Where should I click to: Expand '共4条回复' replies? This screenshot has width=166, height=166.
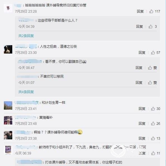[26, 92]
